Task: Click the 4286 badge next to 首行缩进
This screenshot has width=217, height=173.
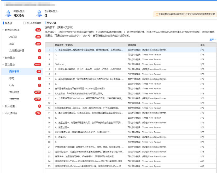Action: coord(38,92)
